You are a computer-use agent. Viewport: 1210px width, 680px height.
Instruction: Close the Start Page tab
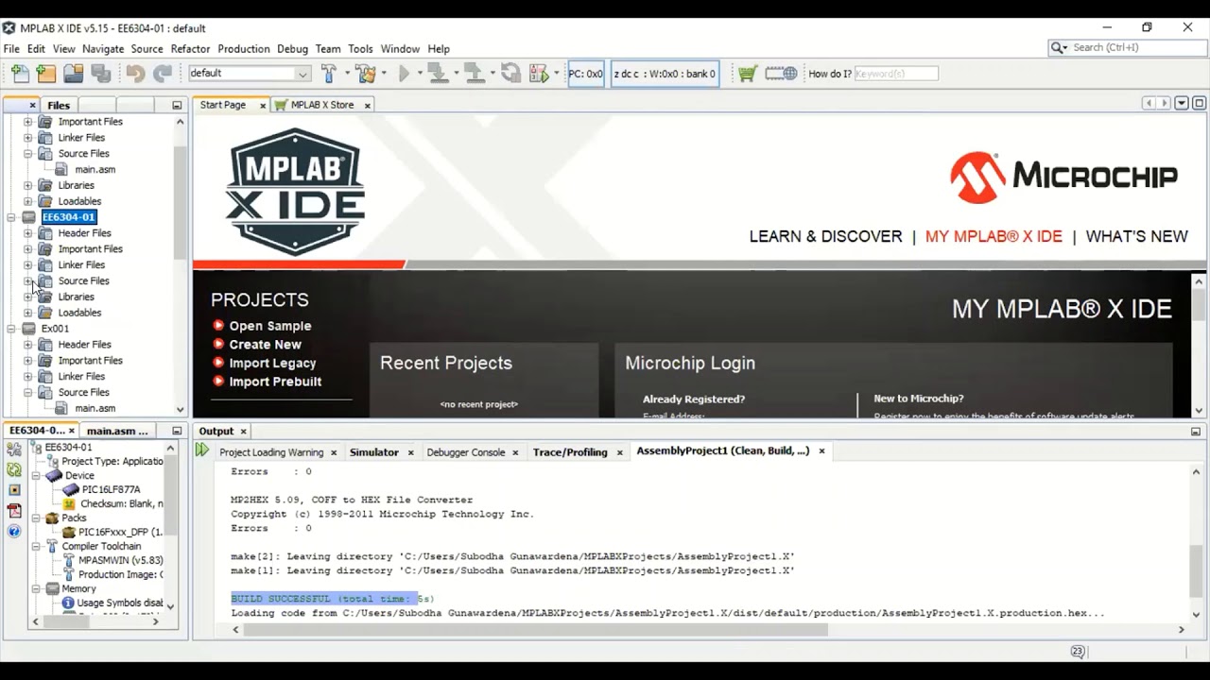point(263,106)
